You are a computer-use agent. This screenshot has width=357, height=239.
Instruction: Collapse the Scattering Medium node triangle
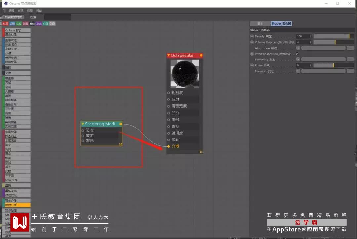click(x=83, y=124)
